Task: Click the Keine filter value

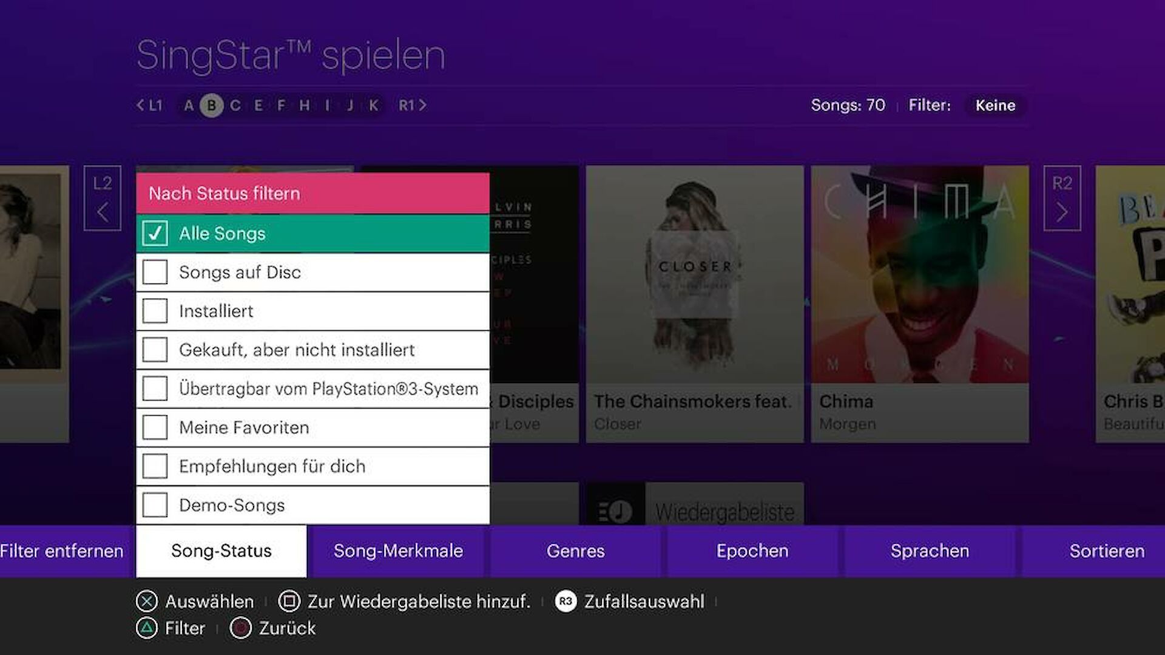Action: [x=995, y=105]
